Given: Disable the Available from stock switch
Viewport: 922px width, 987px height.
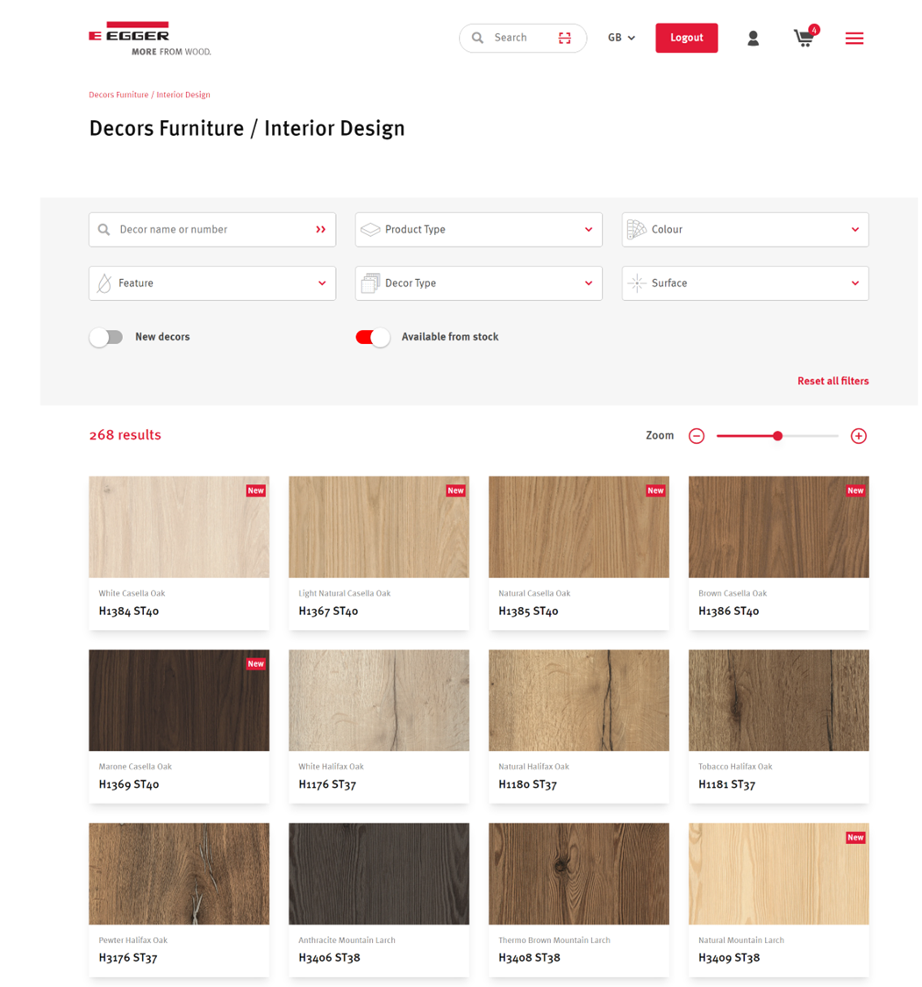Looking at the screenshot, I should tap(373, 338).
